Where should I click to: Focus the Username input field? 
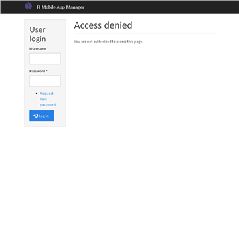point(45,58)
